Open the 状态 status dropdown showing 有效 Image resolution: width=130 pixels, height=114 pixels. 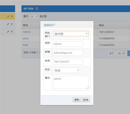66,70
